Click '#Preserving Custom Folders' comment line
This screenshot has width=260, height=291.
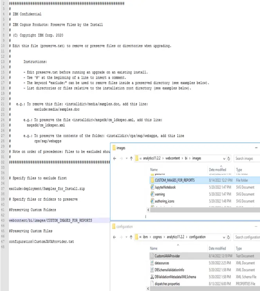pyautogui.click(x=32, y=210)
